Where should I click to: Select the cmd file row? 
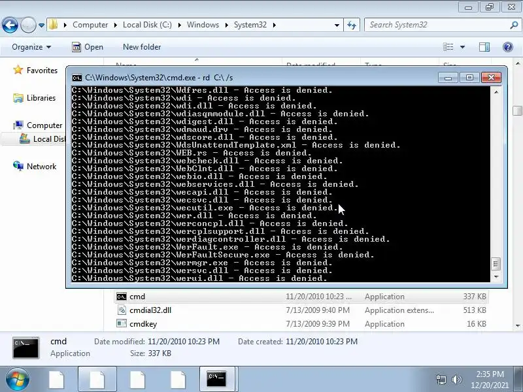301,297
